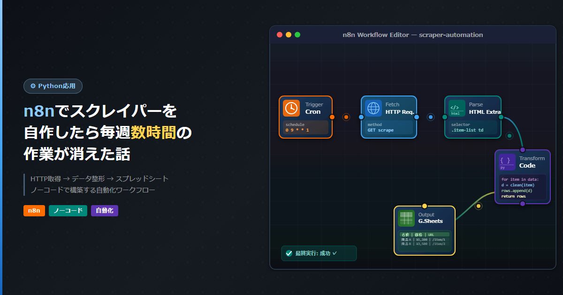563x295 pixels.
Task: Click the 'G.Sheets' node title
Action: coord(431,221)
